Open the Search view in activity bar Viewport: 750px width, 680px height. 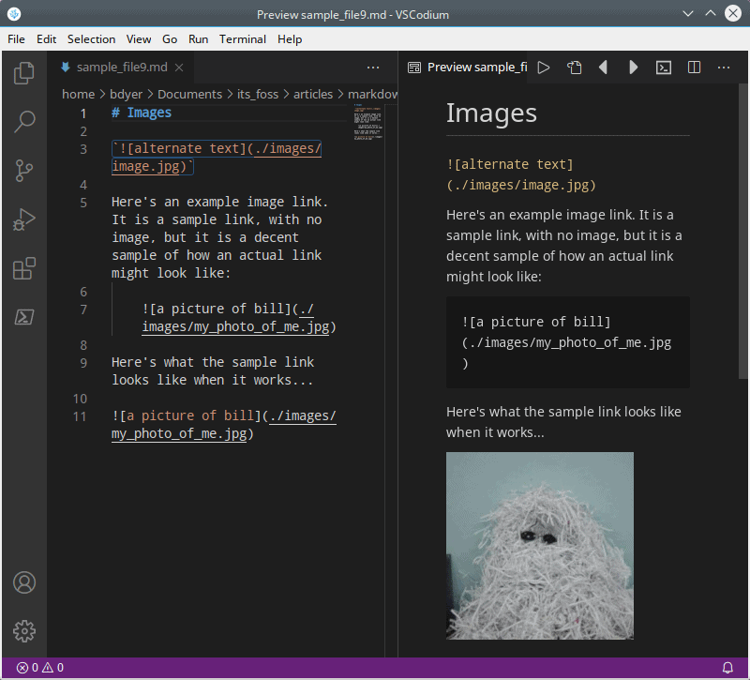[24, 121]
